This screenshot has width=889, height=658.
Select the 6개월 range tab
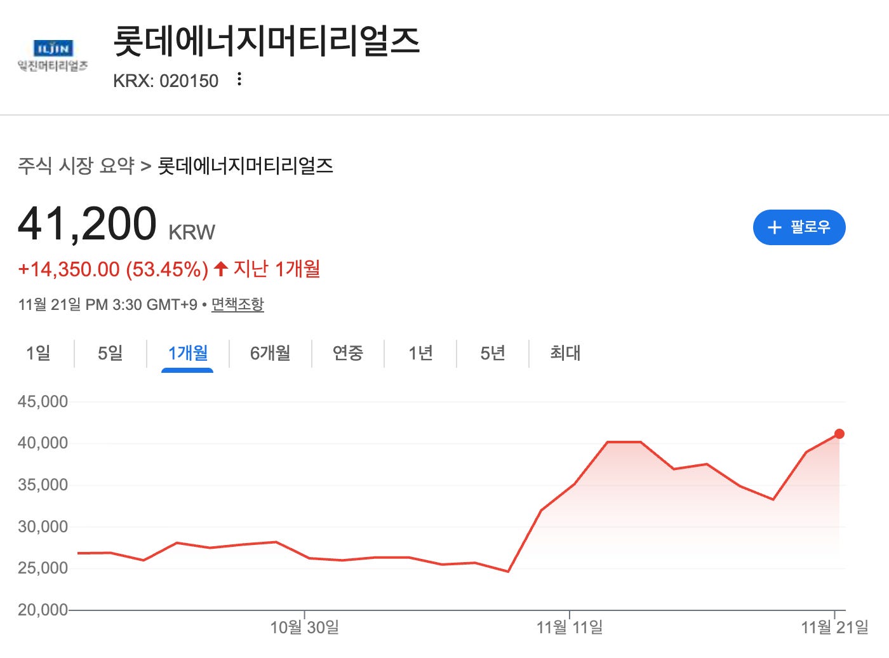click(x=271, y=353)
